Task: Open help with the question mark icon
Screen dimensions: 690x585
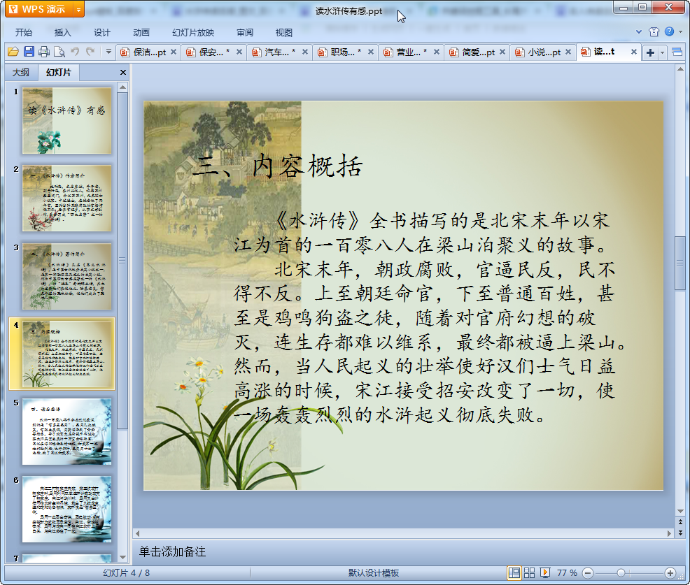Action: pos(669,31)
